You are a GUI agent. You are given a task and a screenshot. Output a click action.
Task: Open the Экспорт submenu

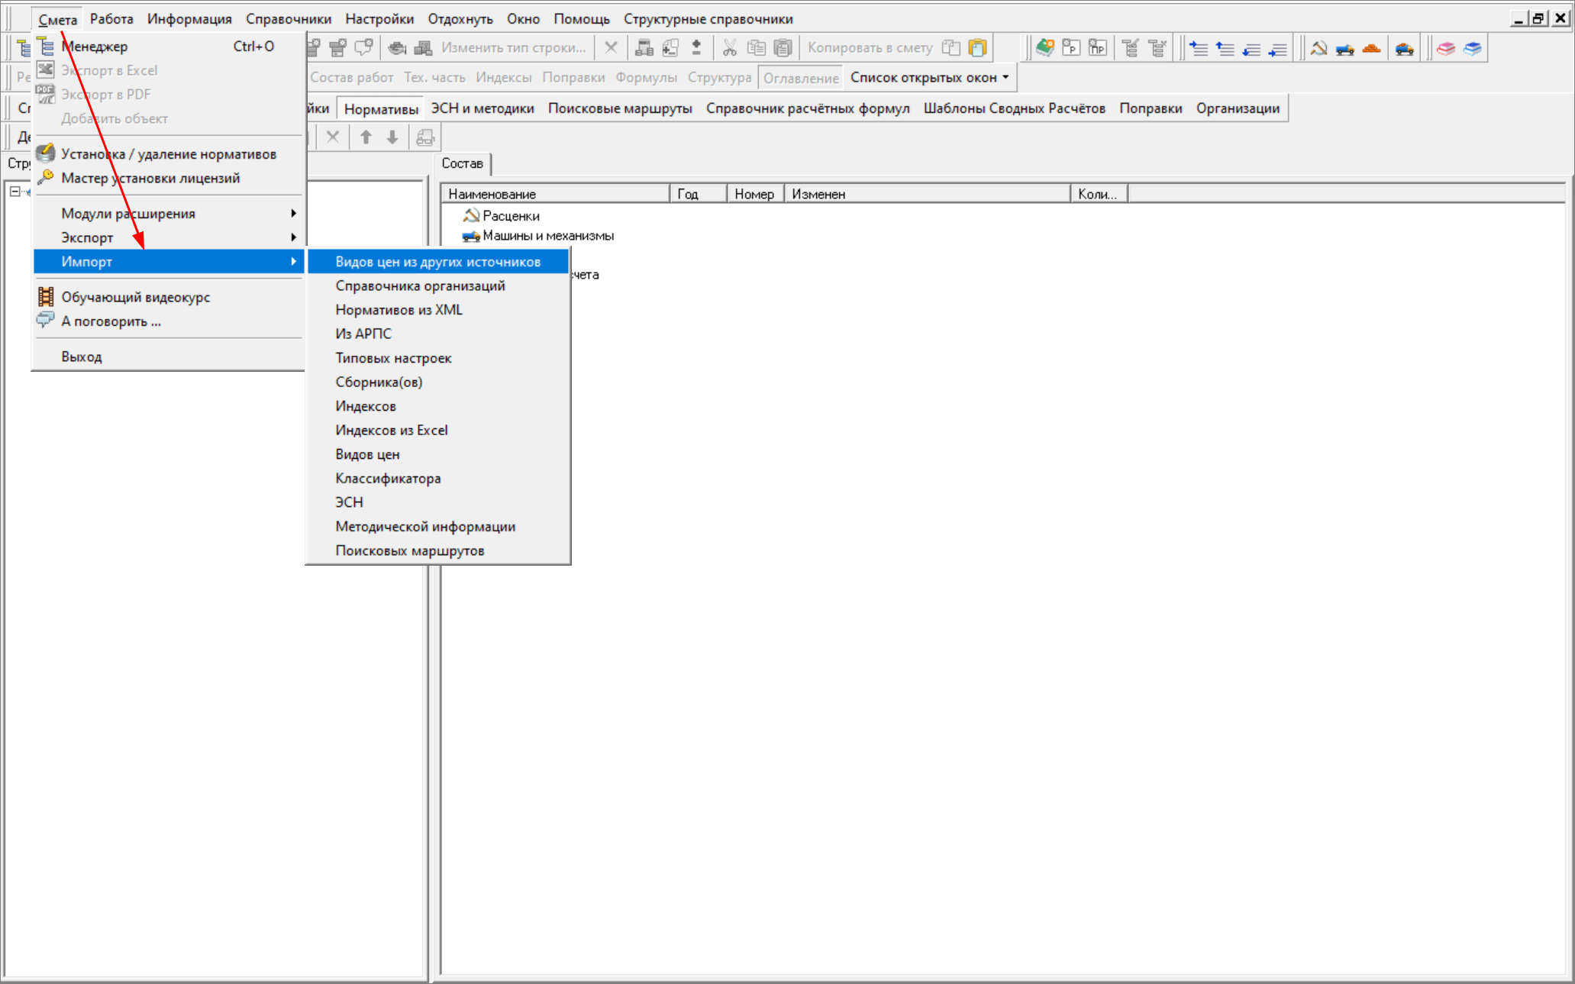(168, 237)
